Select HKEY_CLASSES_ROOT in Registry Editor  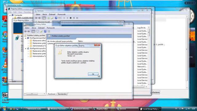25,18
